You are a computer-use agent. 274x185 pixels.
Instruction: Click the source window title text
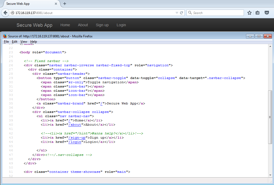50,36
